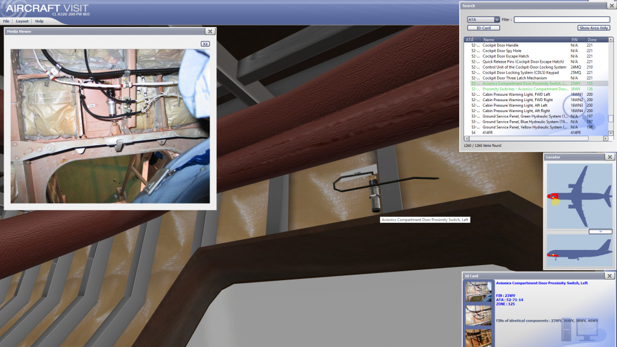The height and width of the screenshot is (347, 617).
Task: Click 'FINs of identical components' line in Id Card
Action: [x=547, y=320]
